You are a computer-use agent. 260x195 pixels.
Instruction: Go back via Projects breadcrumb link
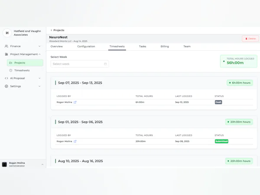click(58, 30)
